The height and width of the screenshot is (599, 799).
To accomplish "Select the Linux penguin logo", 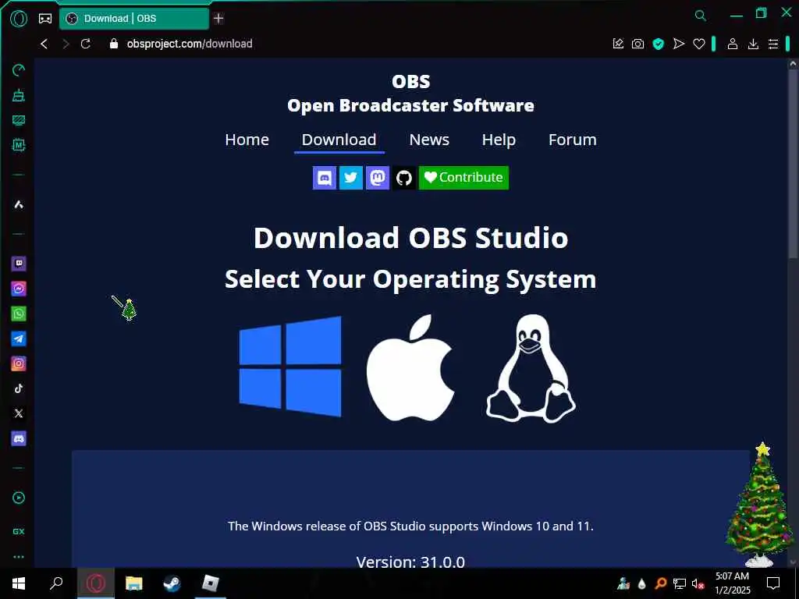I will [531, 368].
